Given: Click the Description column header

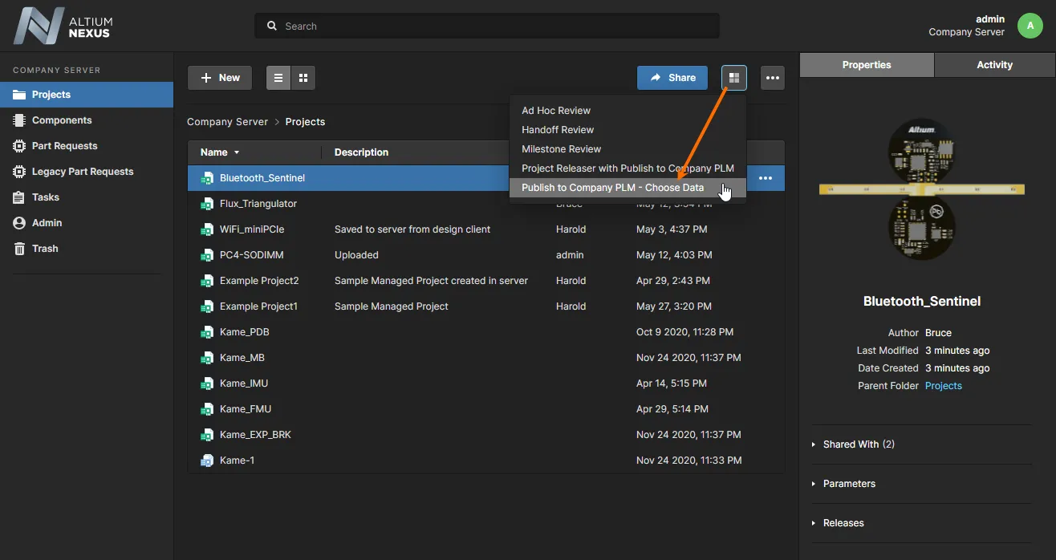Looking at the screenshot, I should pos(361,152).
